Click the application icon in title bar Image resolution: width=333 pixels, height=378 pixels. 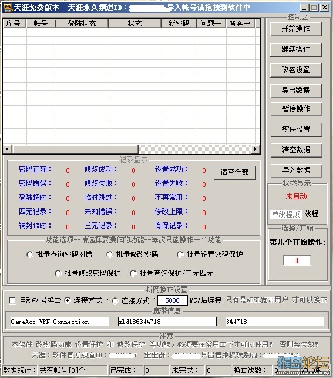8,8
